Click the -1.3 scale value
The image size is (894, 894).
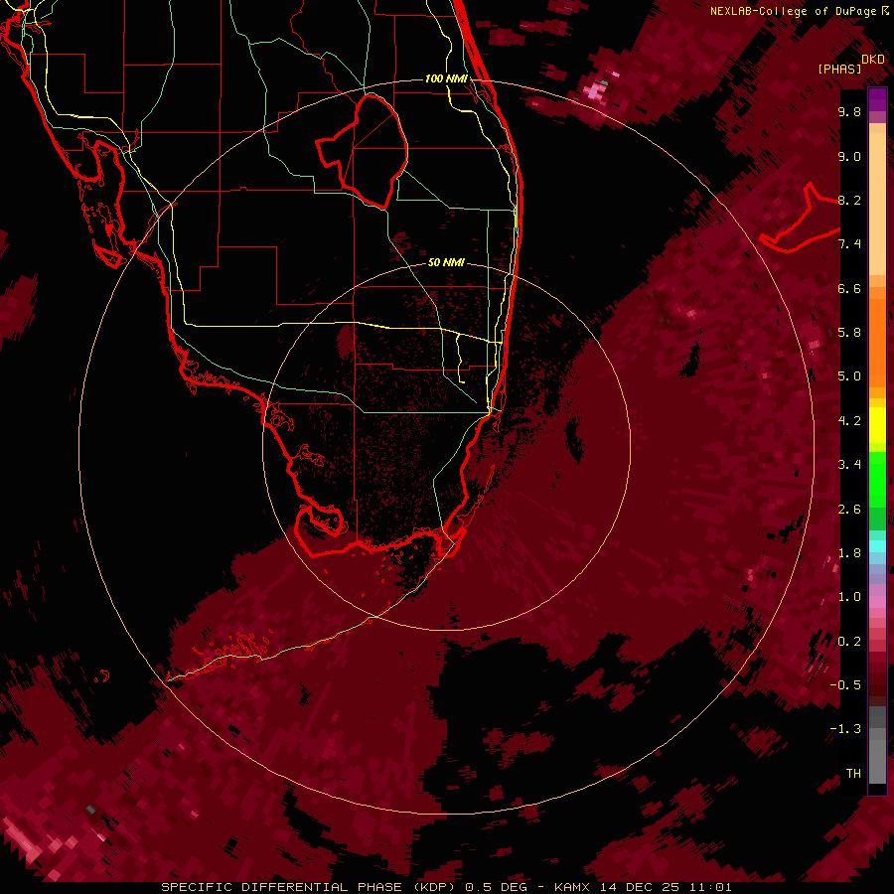(845, 729)
